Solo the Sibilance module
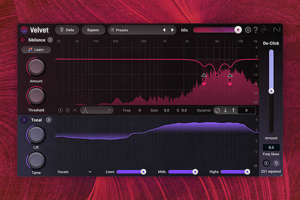 click(x=50, y=40)
